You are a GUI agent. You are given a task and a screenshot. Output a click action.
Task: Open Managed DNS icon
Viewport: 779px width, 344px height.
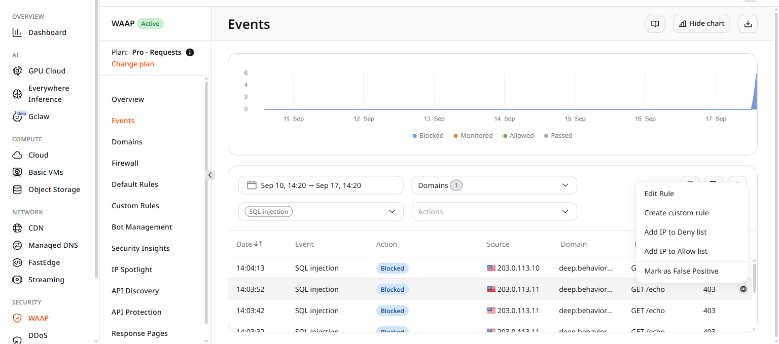17,245
